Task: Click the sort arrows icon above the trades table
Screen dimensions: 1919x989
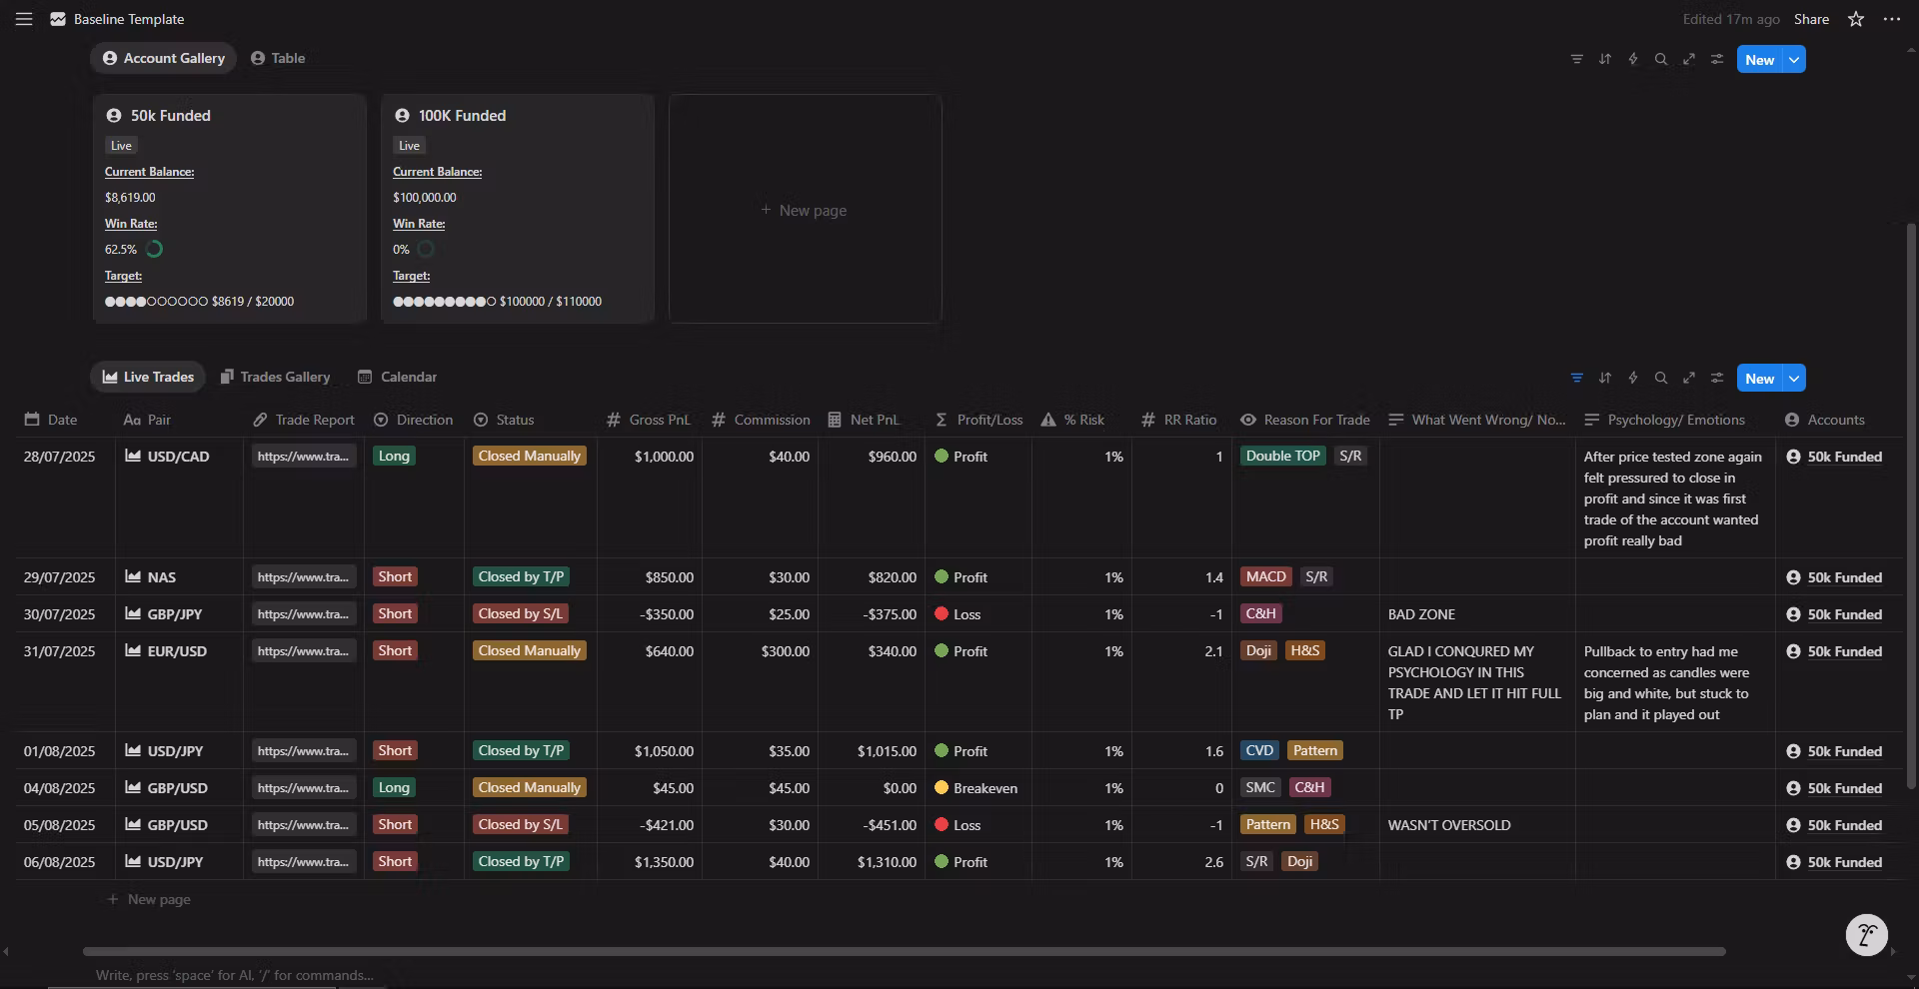Action: click(1605, 378)
